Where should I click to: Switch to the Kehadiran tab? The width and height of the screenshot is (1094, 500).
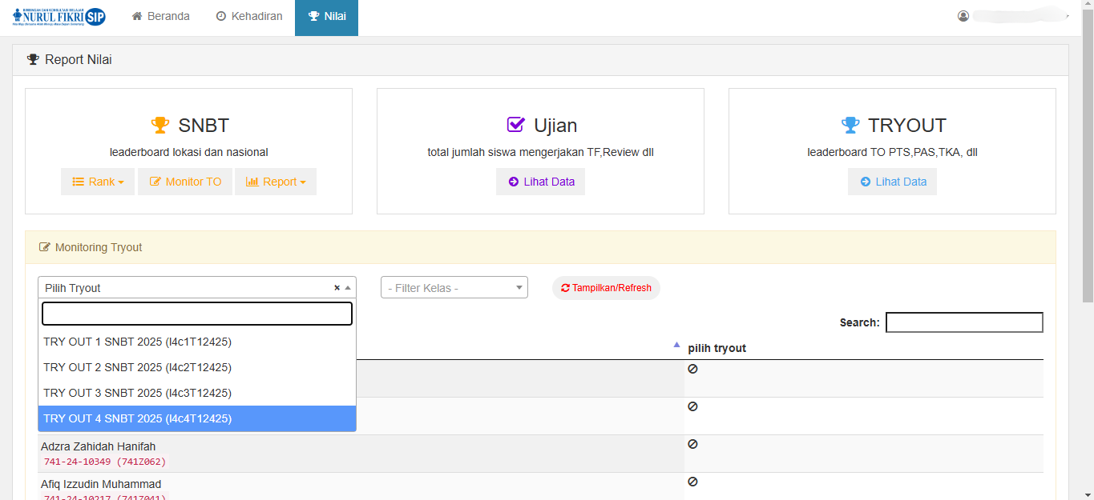pyautogui.click(x=248, y=16)
